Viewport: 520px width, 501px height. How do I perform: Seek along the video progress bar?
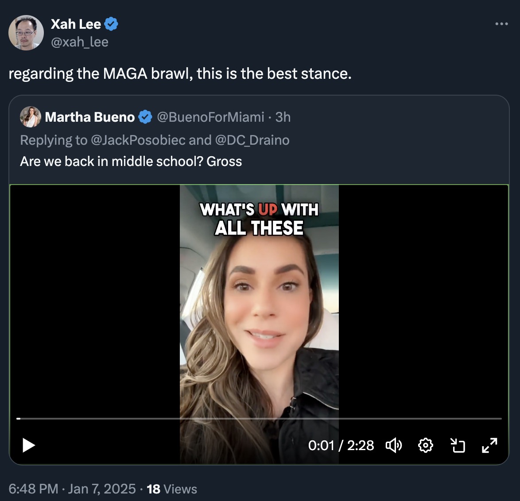click(x=259, y=418)
